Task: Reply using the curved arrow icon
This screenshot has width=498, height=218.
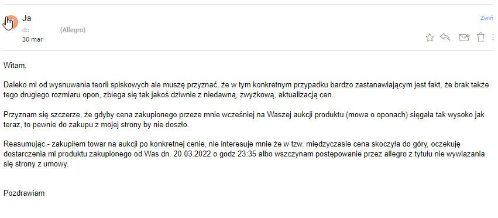Action: 445,38
